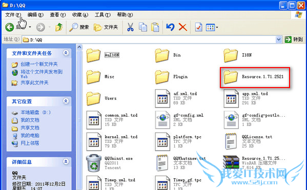
Task: Open the Edit (编辑) menu
Action: 35,15
